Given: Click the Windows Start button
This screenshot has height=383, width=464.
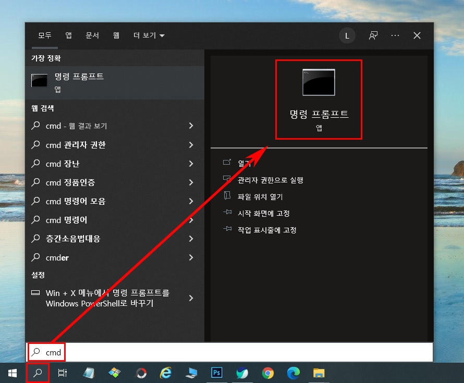Looking at the screenshot, I should 11,373.
